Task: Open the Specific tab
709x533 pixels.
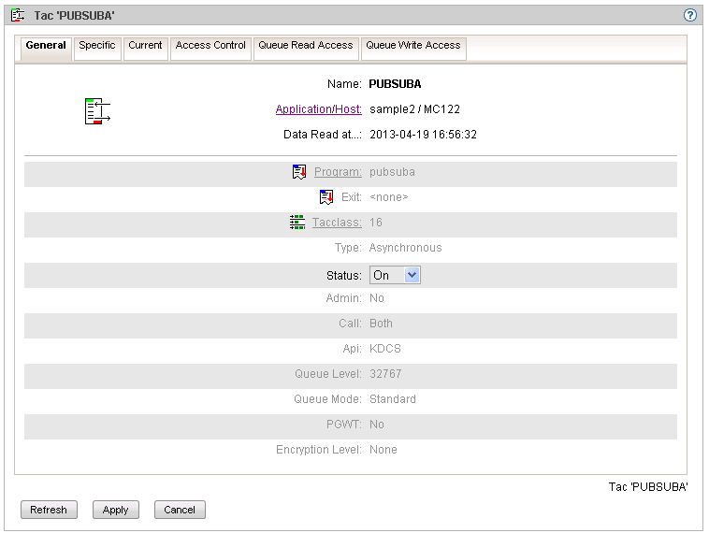Action: [x=97, y=46]
